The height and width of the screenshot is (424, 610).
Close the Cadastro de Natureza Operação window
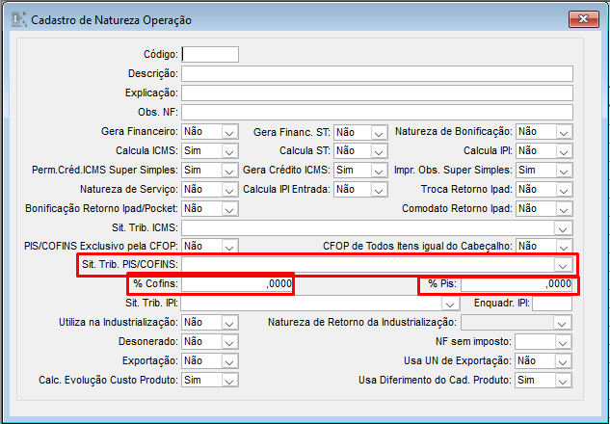[x=580, y=19]
